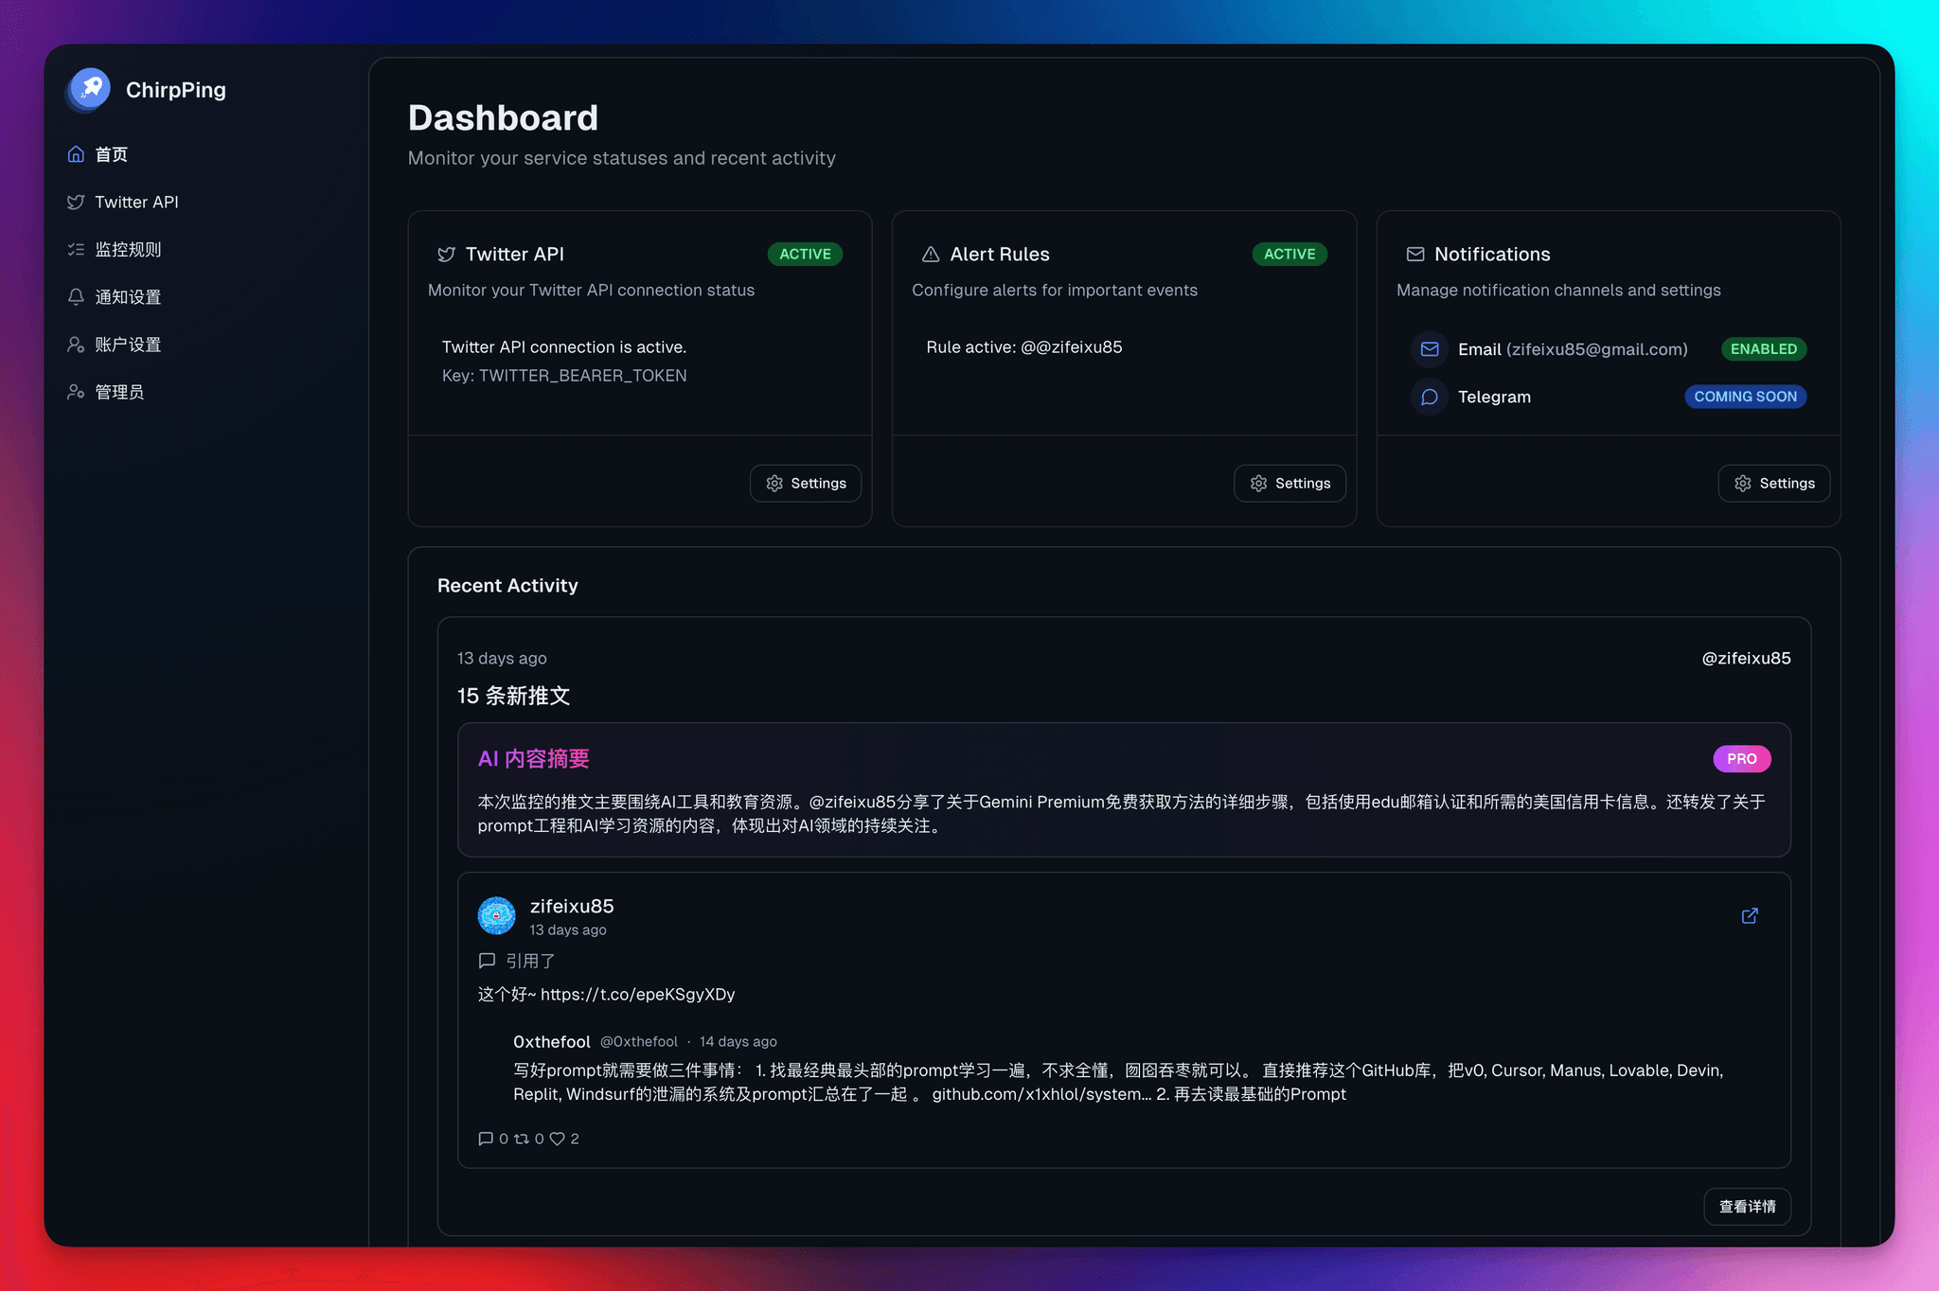Image resolution: width=1939 pixels, height=1291 pixels.
Task: Click the heart icon under the tweet
Action: point(559,1139)
